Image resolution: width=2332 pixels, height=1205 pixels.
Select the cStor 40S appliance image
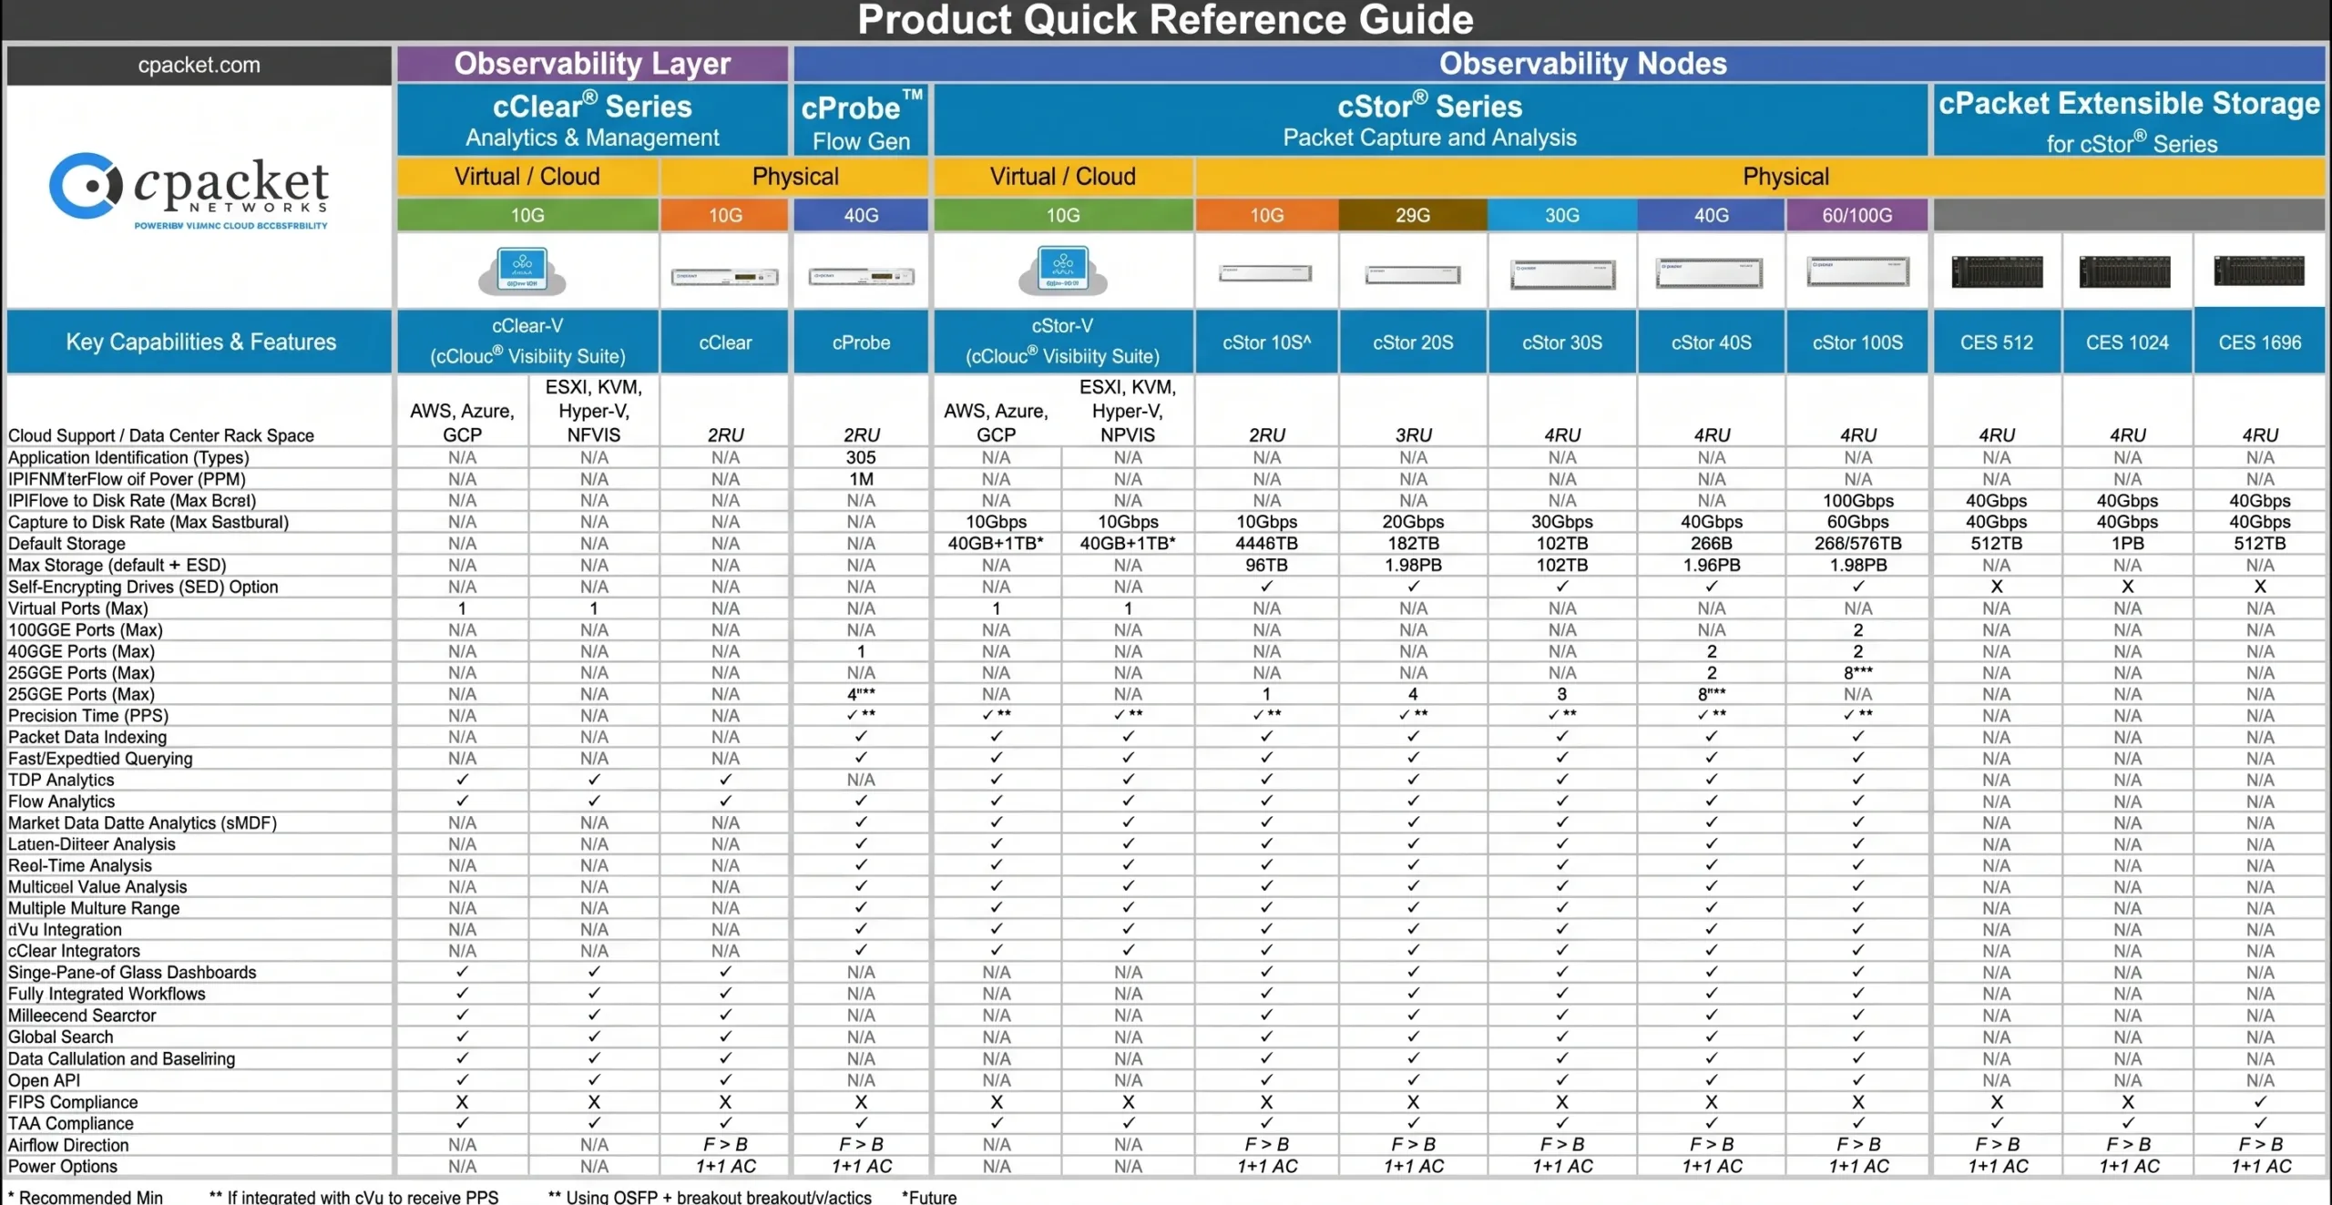[1710, 273]
